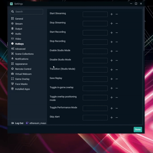This screenshot has width=153, height=153.
Task: Remove hotkey binding for Start Streaming
Action: pos(117,14)
